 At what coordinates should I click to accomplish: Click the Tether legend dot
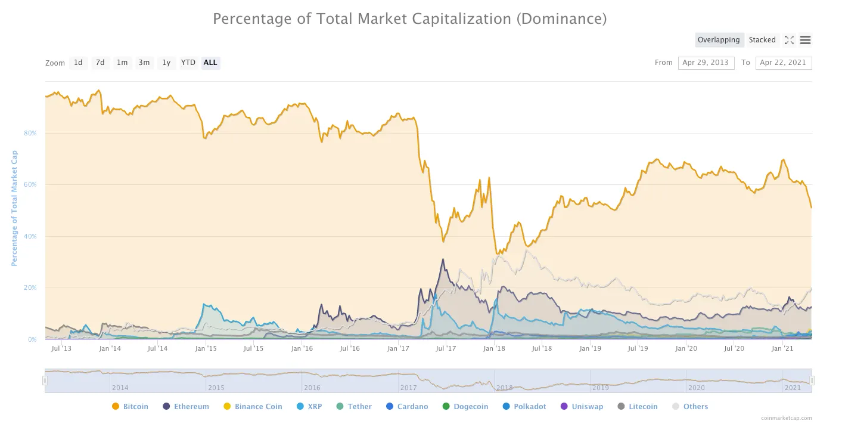point(341,406)
